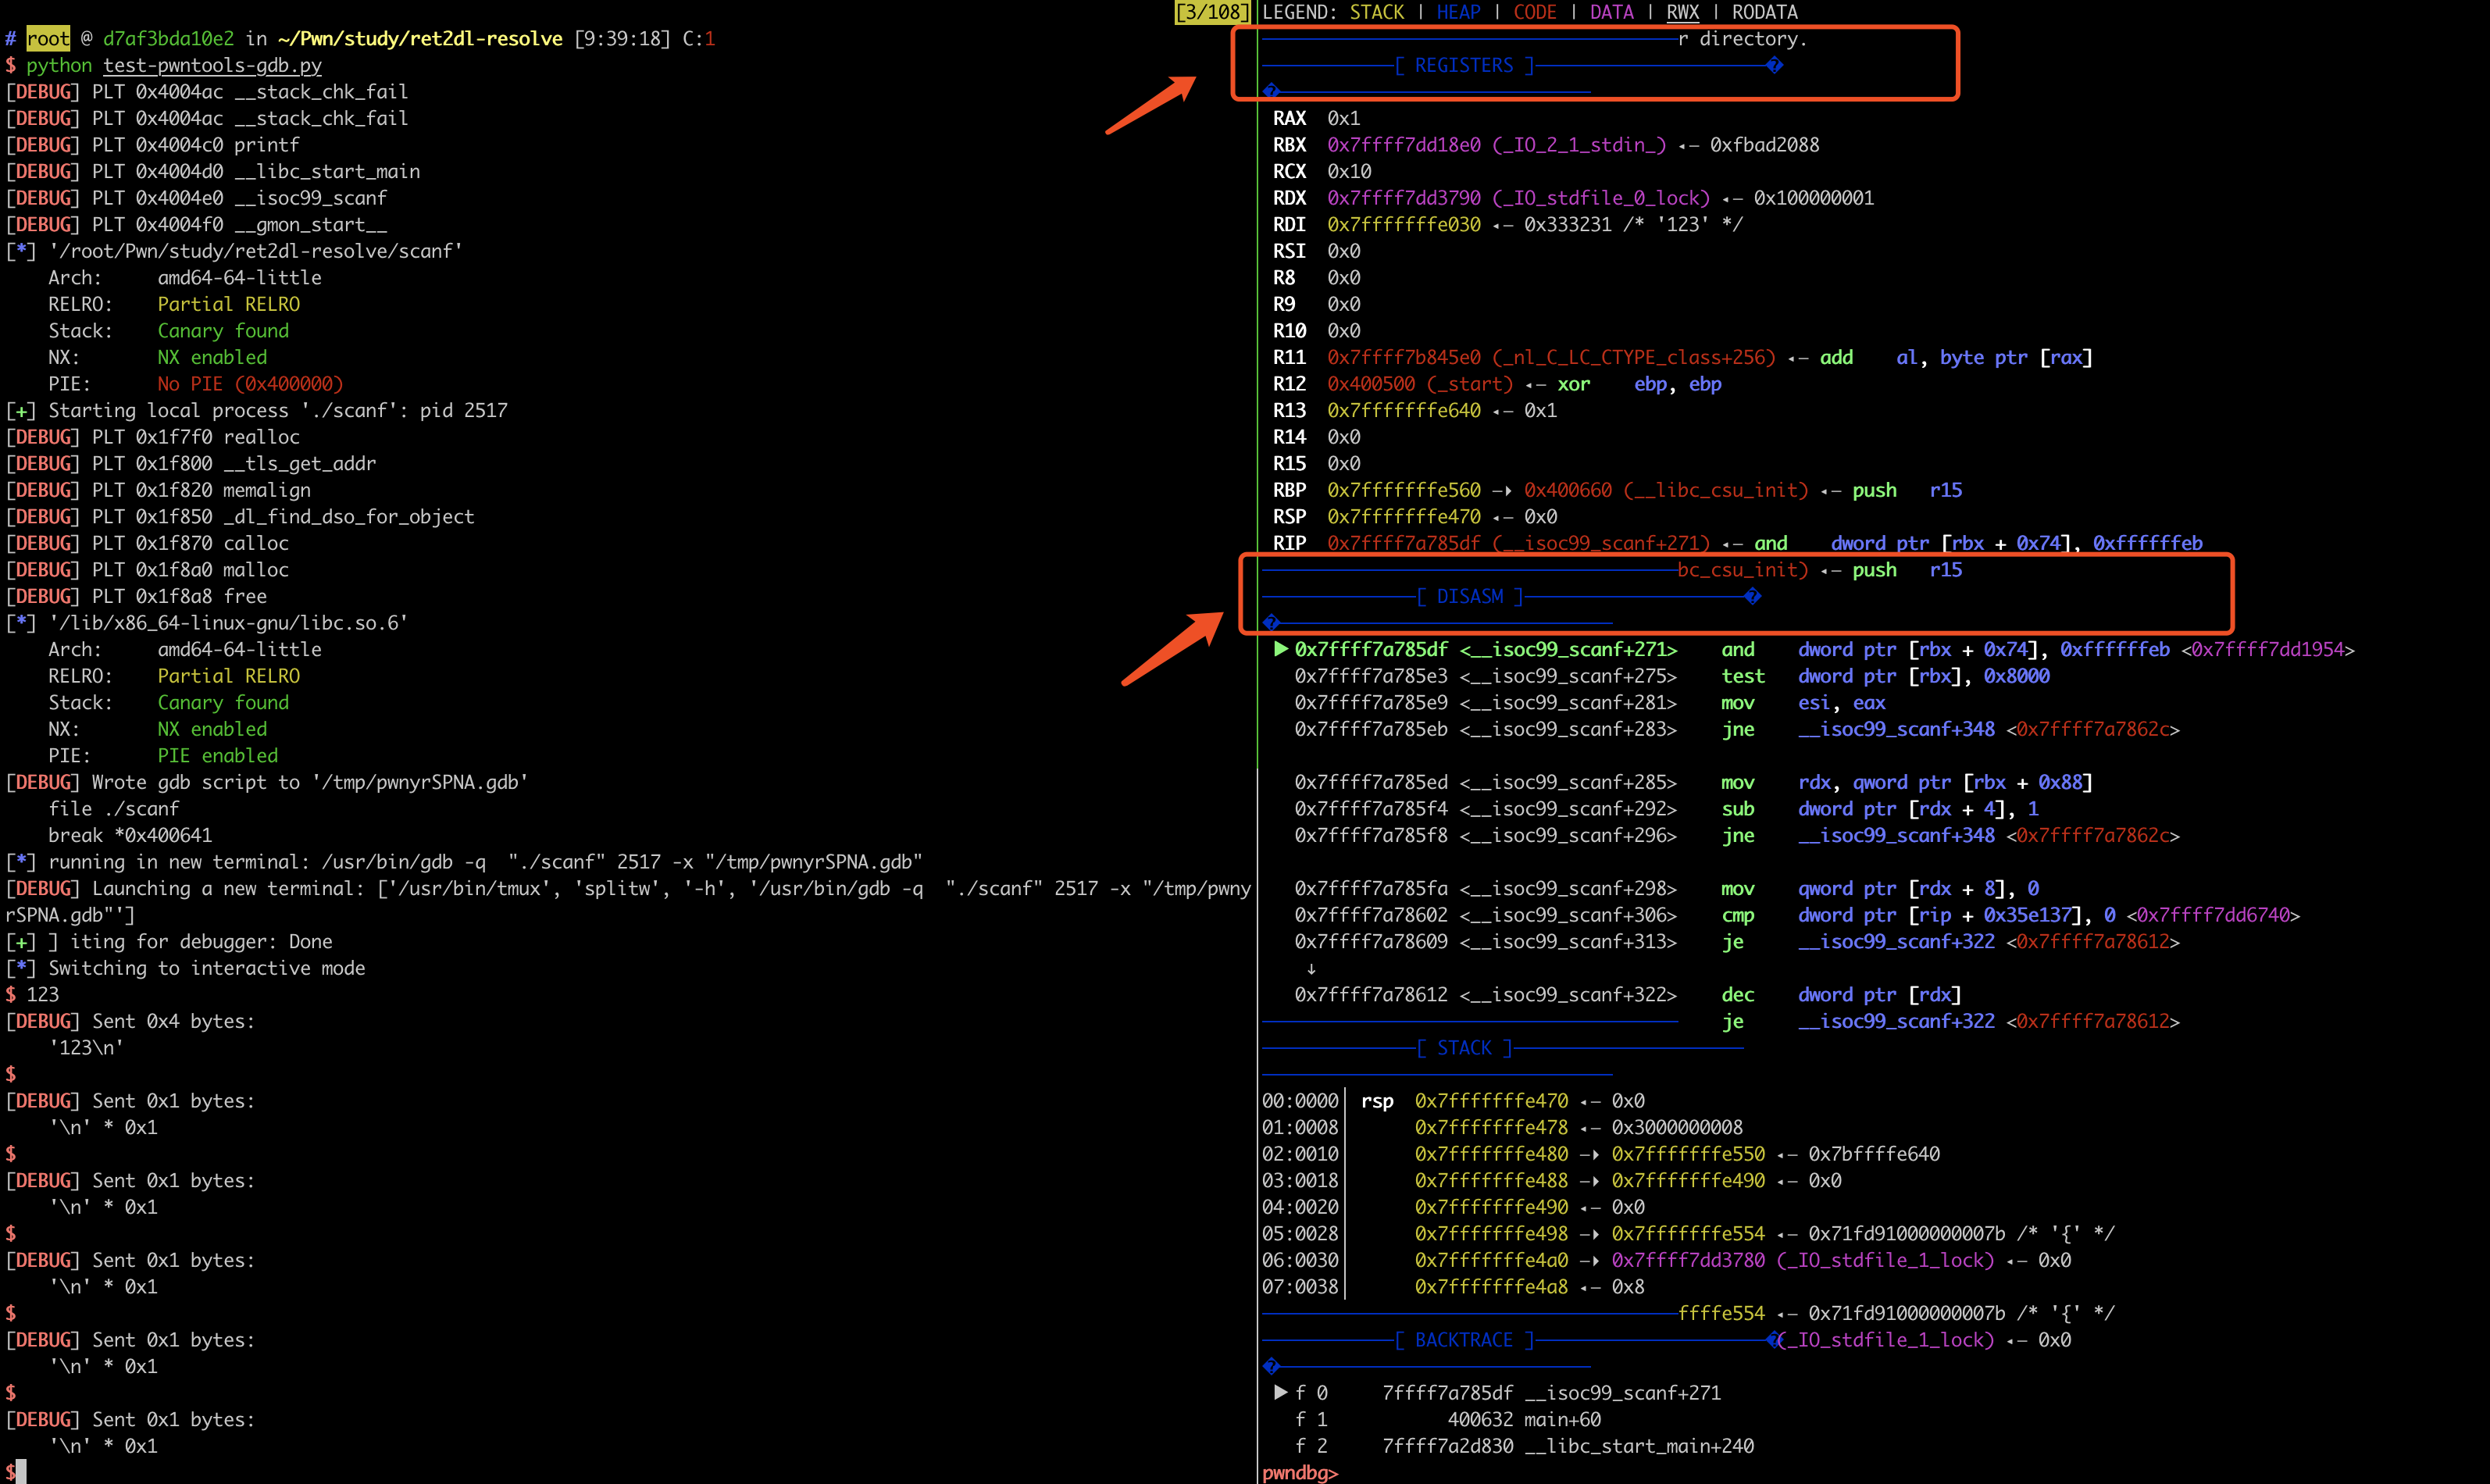Click RBP value 0x7fffffffe560
Image resolution: width=2490 pixels, height=1484 pixels.
click(1404, 490)
